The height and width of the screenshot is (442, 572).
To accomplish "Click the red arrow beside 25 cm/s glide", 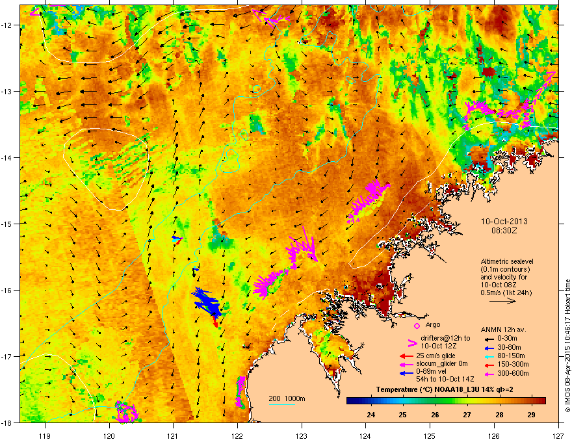I will point(406,356).
